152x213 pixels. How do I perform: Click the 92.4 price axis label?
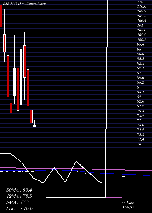pyautogui.click(x=141, y=68)
